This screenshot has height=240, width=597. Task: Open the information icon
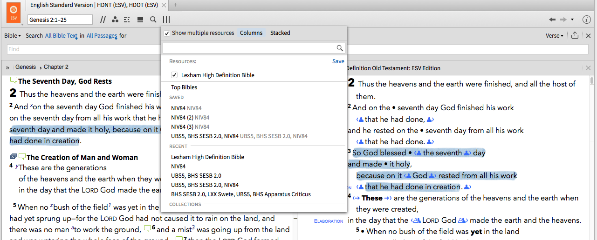pos(586,20)
